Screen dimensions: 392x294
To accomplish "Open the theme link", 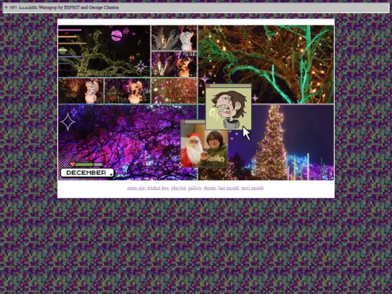I will coord(210,188).
